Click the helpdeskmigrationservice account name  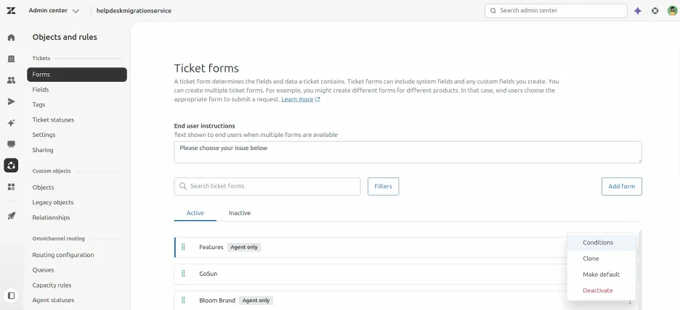click(134, 11)
